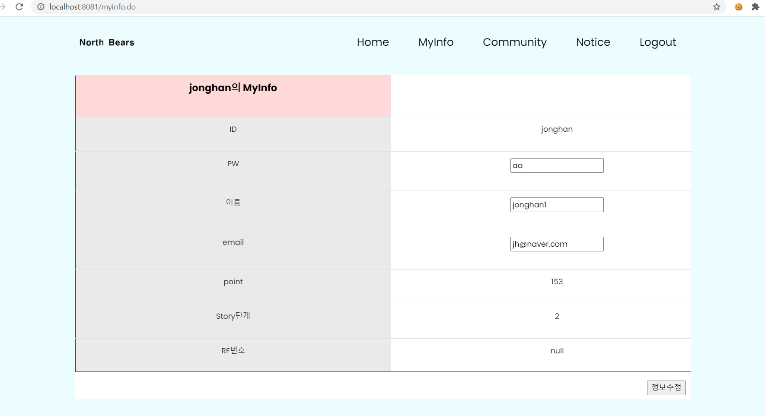Viewport: 765px width, 416px height.
Task: Reload the current page
Action: coord(20,7)
